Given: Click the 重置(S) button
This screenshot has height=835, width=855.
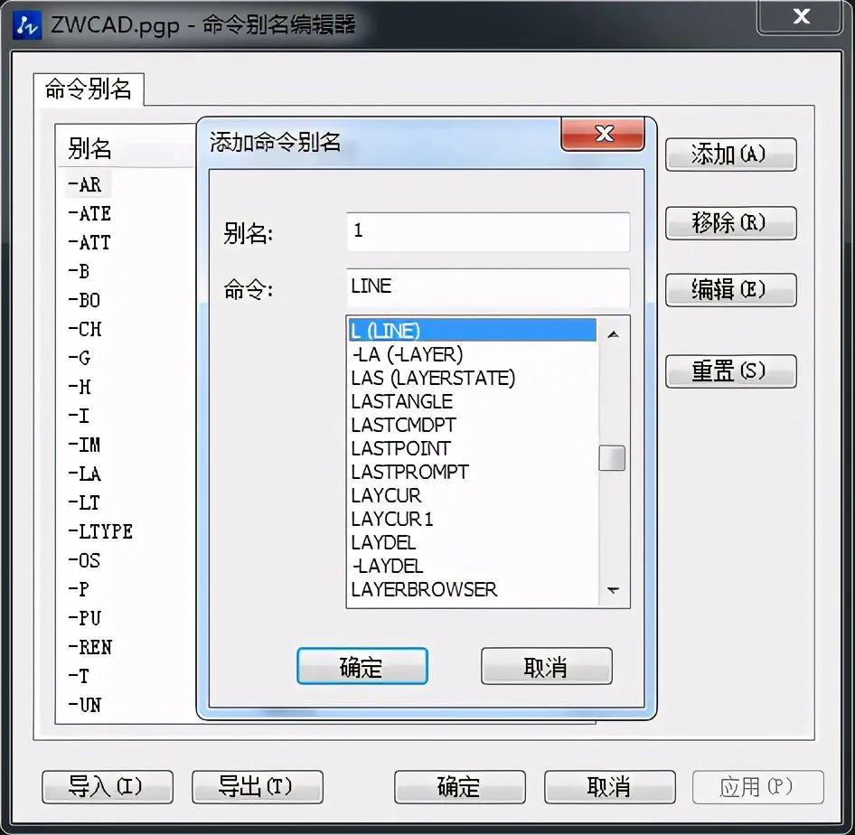Looking at the screenshot, I should pyautogui.click(x=730, y=371).
